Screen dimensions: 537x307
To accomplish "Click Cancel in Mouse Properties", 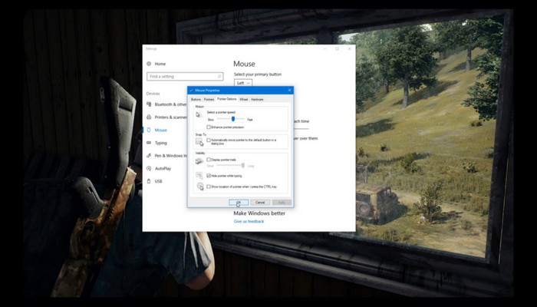I will tap(260, 203).
